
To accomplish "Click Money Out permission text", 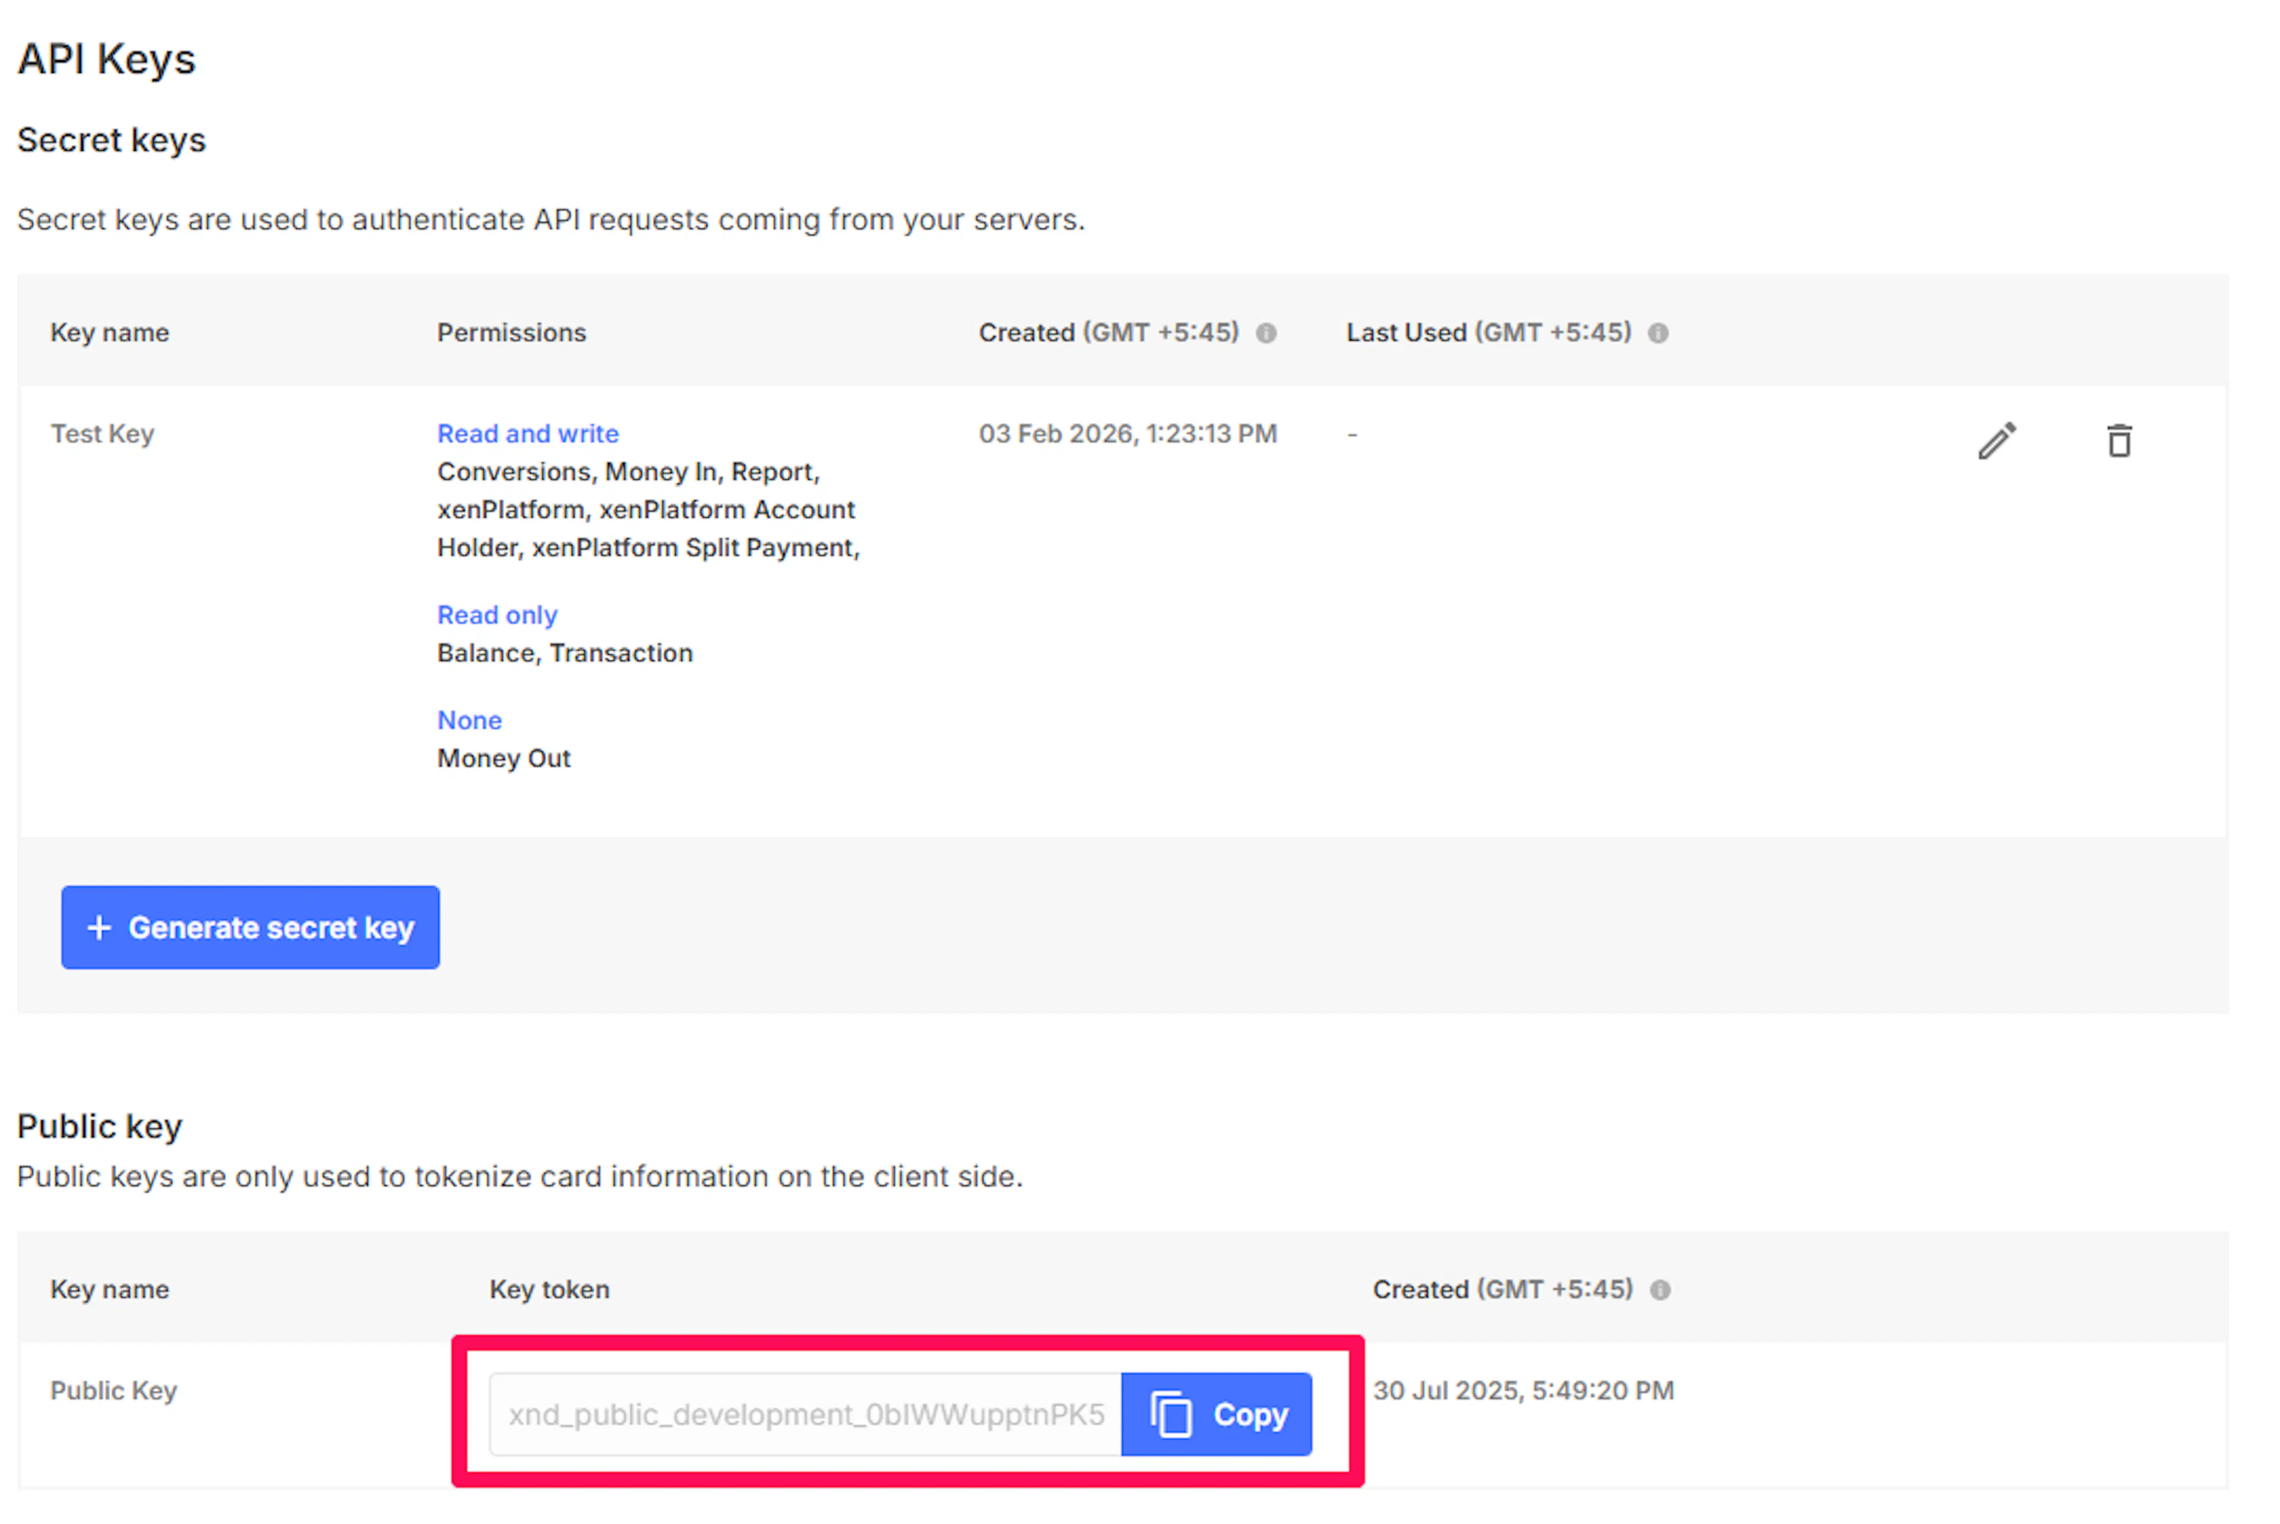I will (503, 758).
